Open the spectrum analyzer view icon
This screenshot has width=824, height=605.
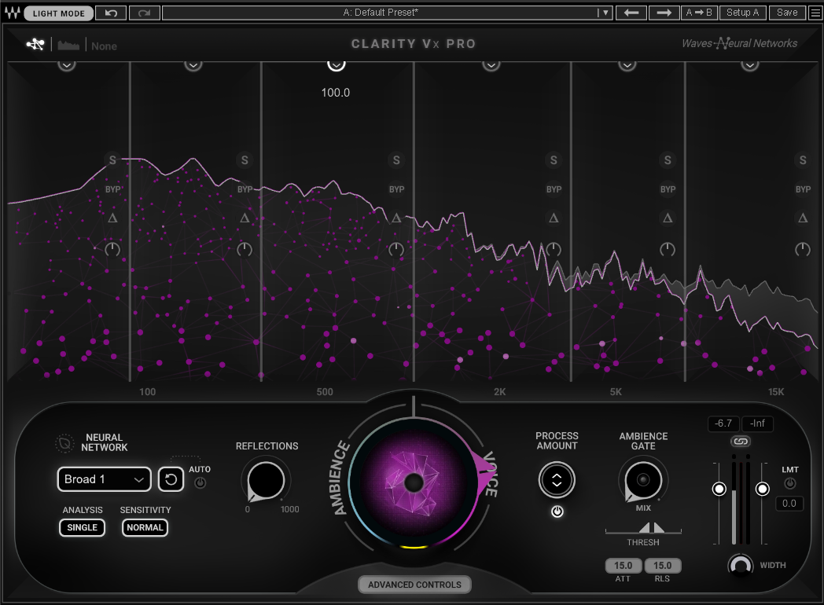[x=68, y=44]
